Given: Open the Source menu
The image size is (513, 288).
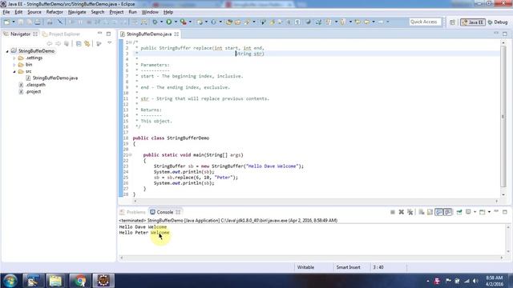Looking at the screenshot, I should 34,12.
